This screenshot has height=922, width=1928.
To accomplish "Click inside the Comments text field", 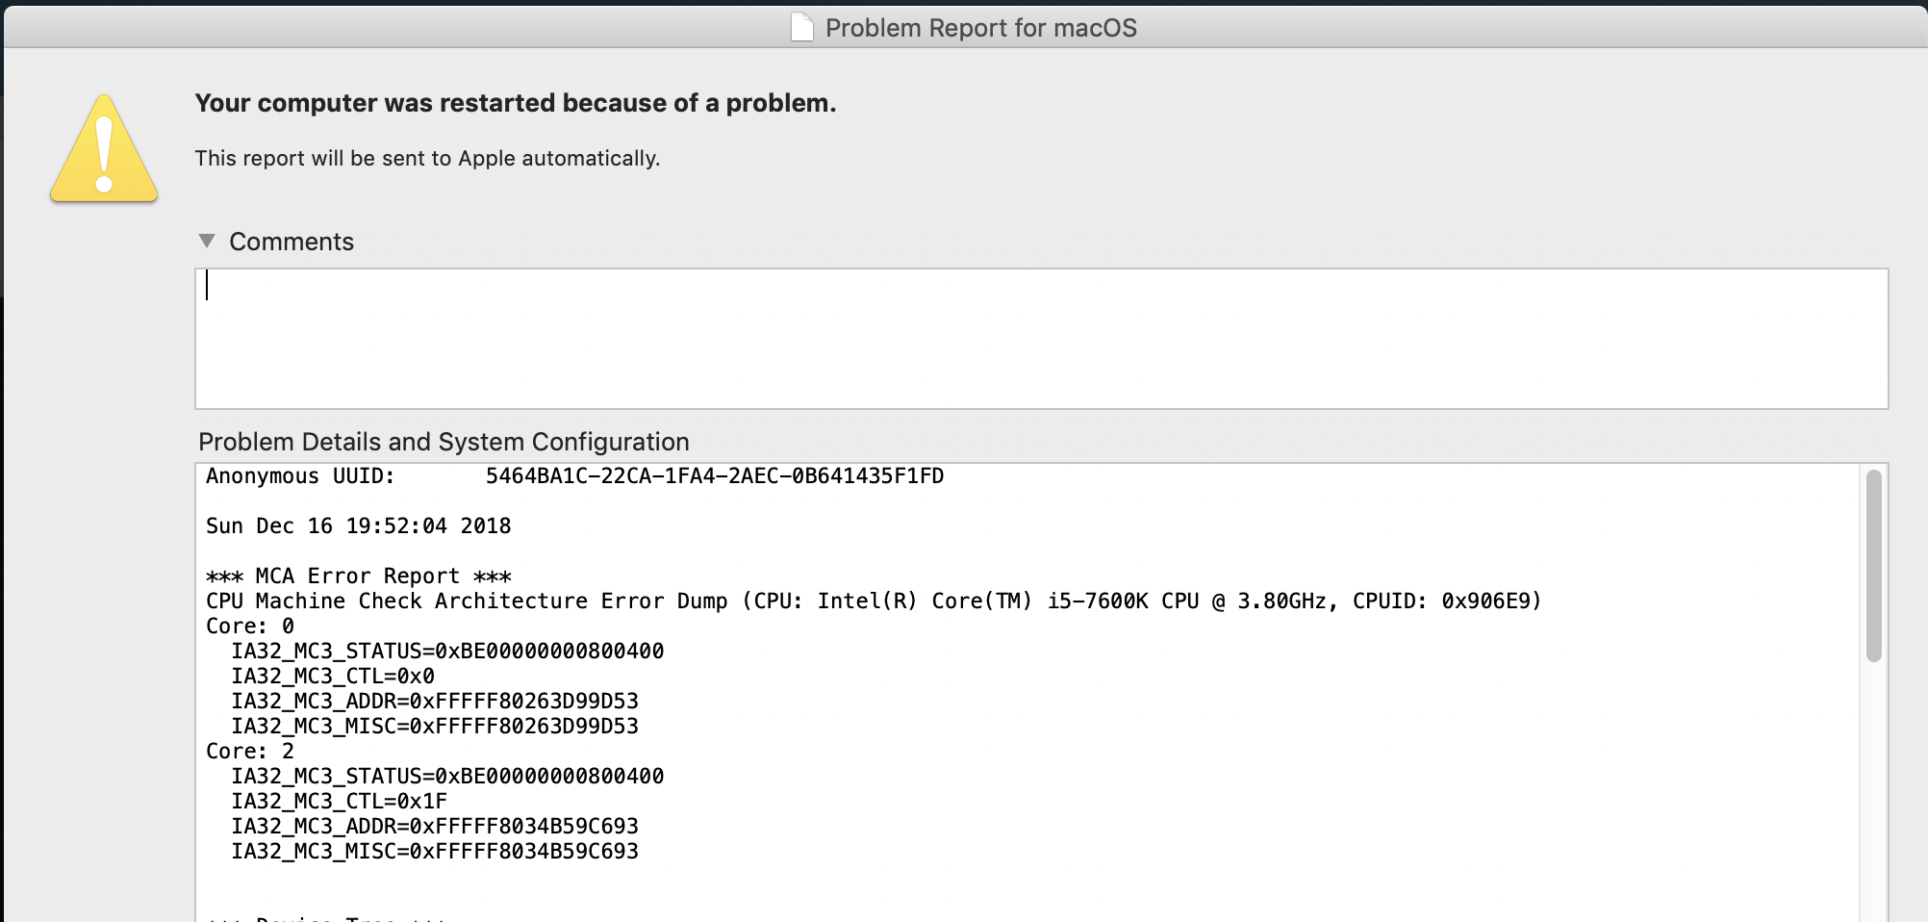I will [x=1042, y=339].
